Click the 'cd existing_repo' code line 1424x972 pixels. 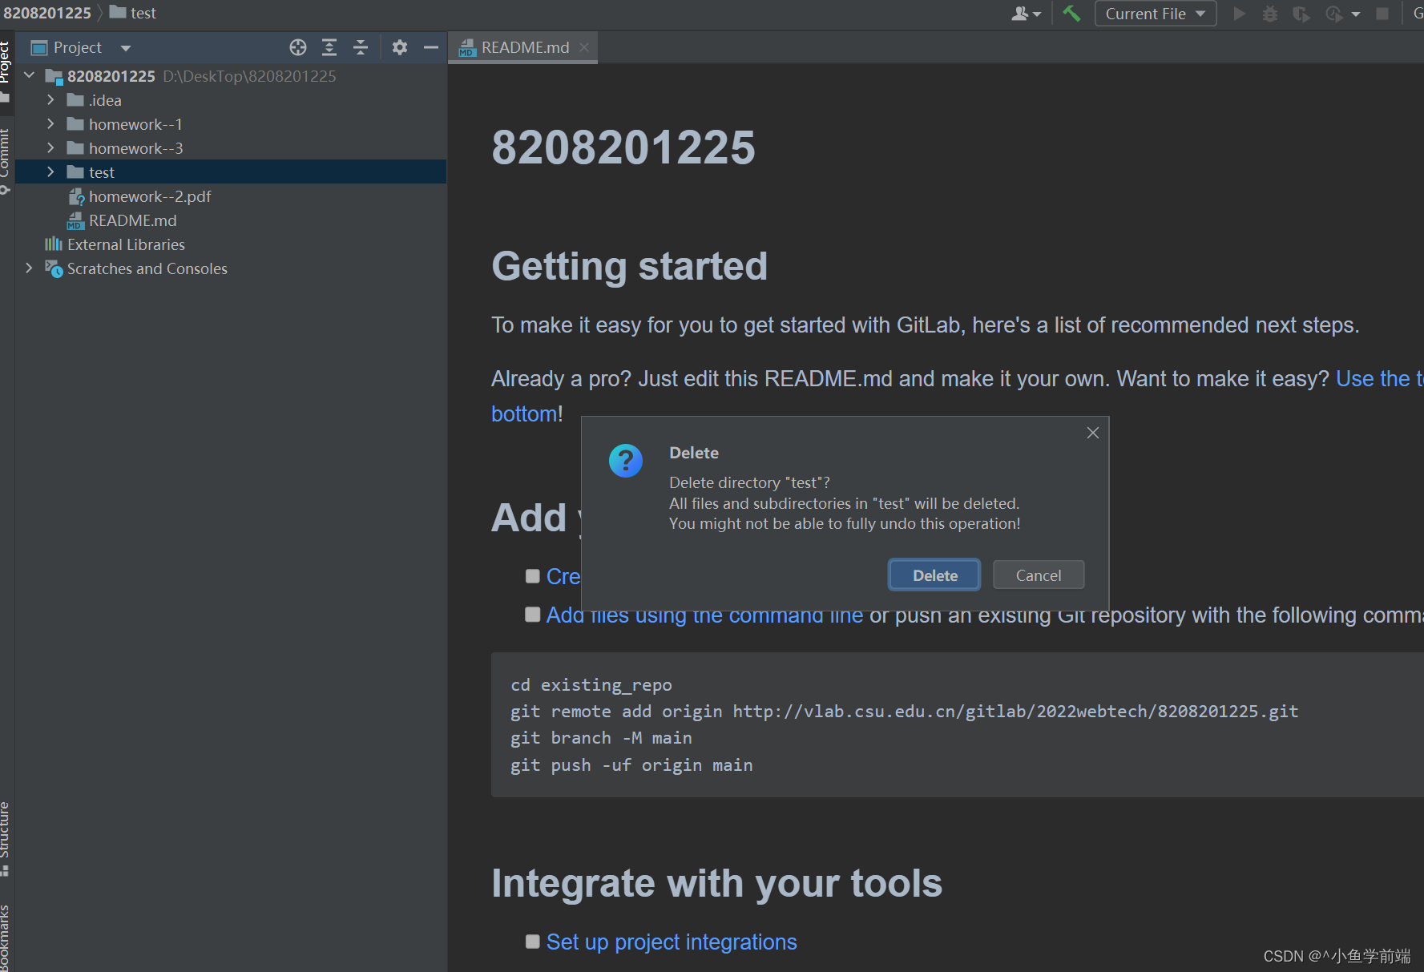tap(591, 685)
